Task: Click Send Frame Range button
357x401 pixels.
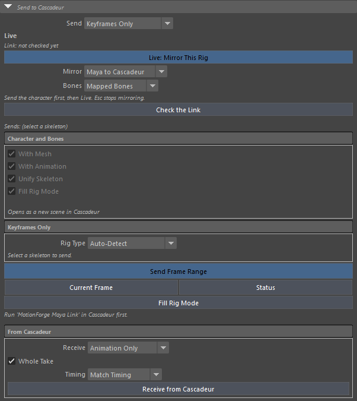Action: [179, 271]
